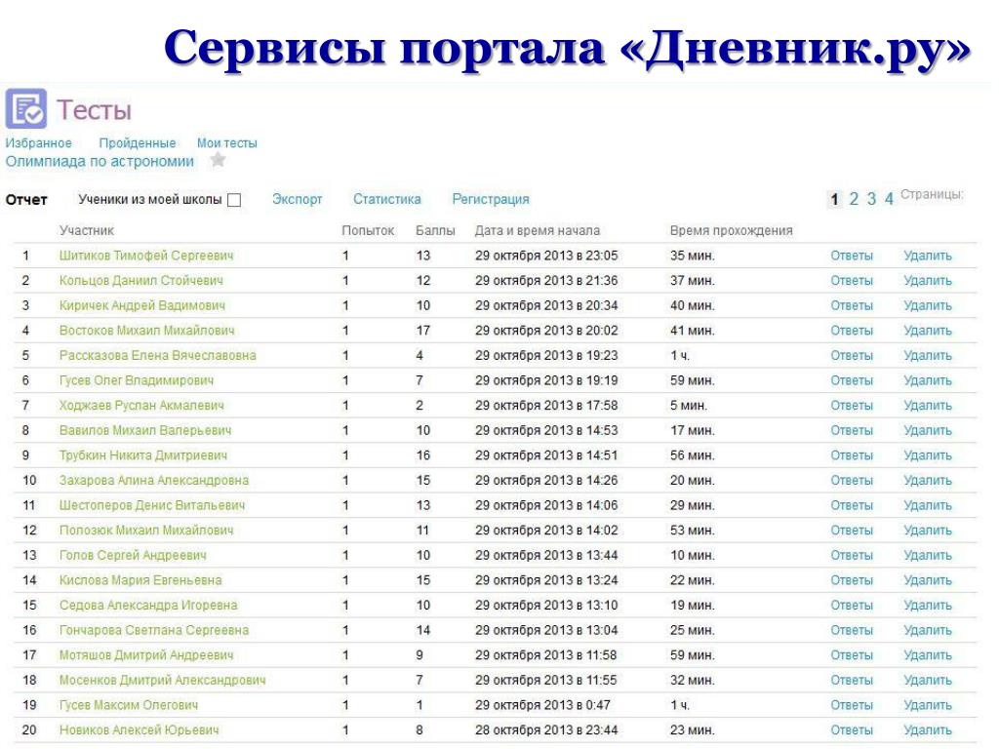Select page 1 in pagination
This screenshot has width=999, height=749.
(835, 199)
